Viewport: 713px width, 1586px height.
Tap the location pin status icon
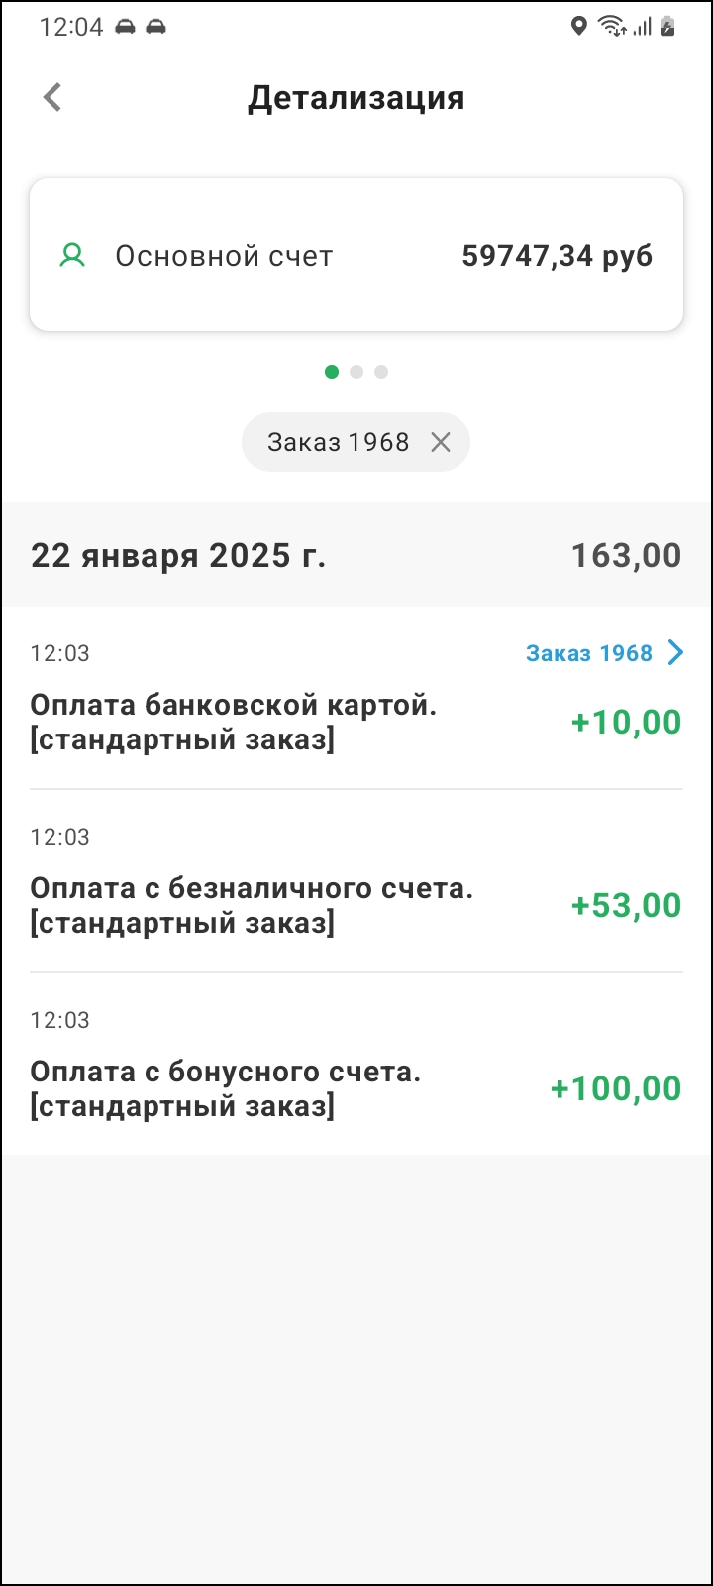coord(579,27)
